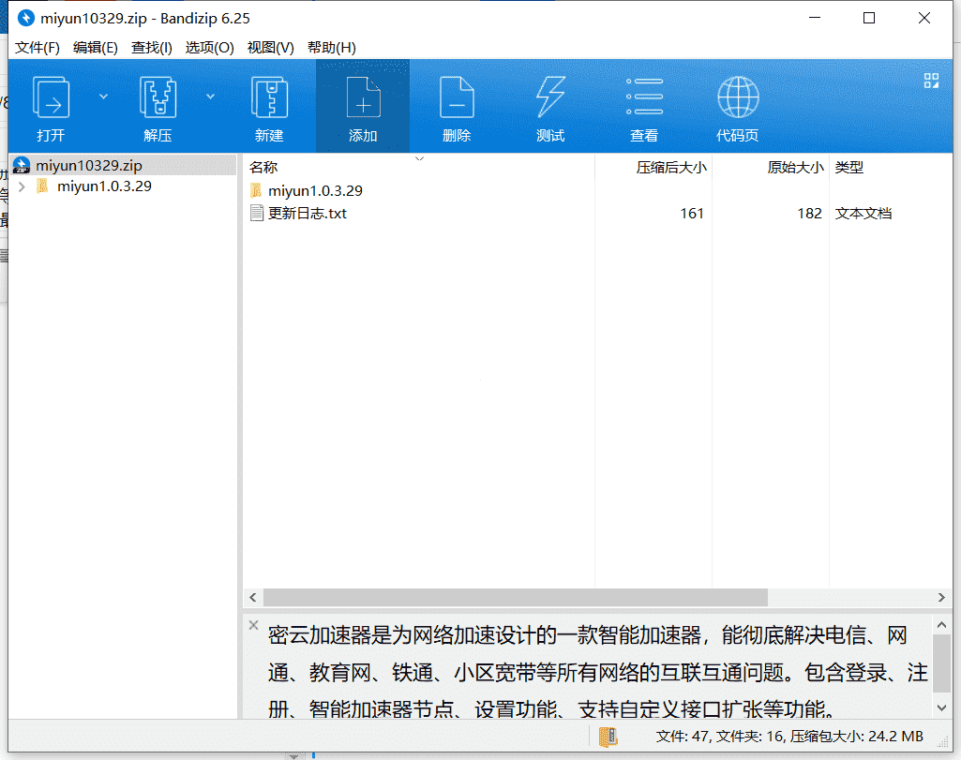The width and height of the screenshot is (961, 760).
Task: Open the 查找(I) menu
Action: [151, 48]
